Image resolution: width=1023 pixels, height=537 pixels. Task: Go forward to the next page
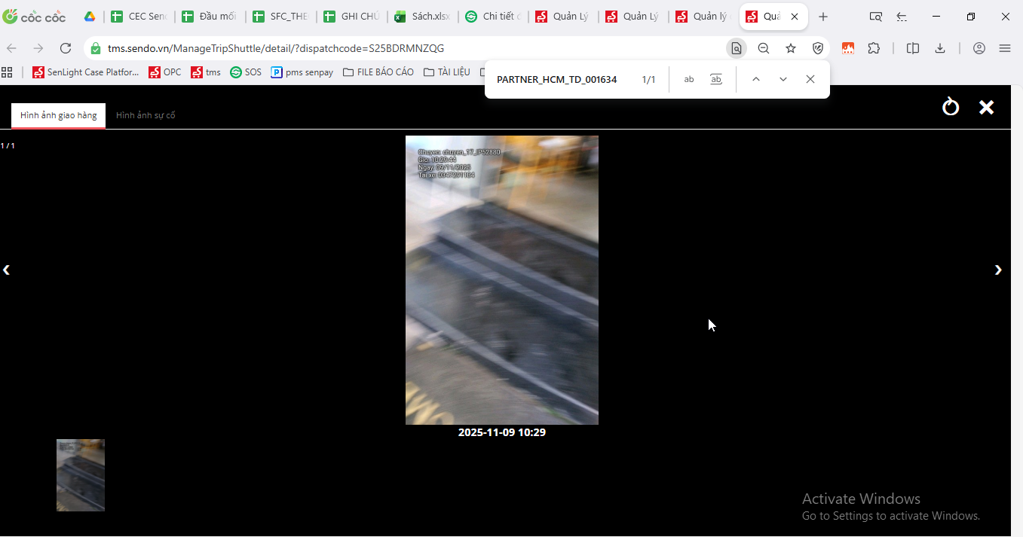(x=38, y=48)
